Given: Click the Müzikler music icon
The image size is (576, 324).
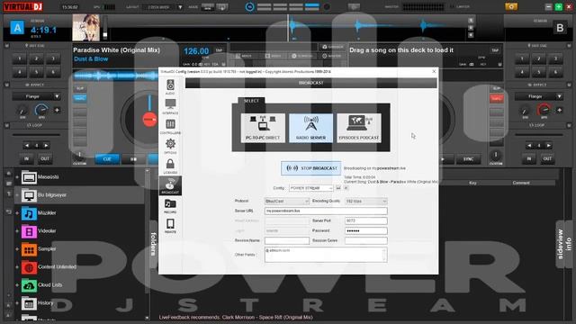Looking at the screenshot, I should (x=29, y=213).
